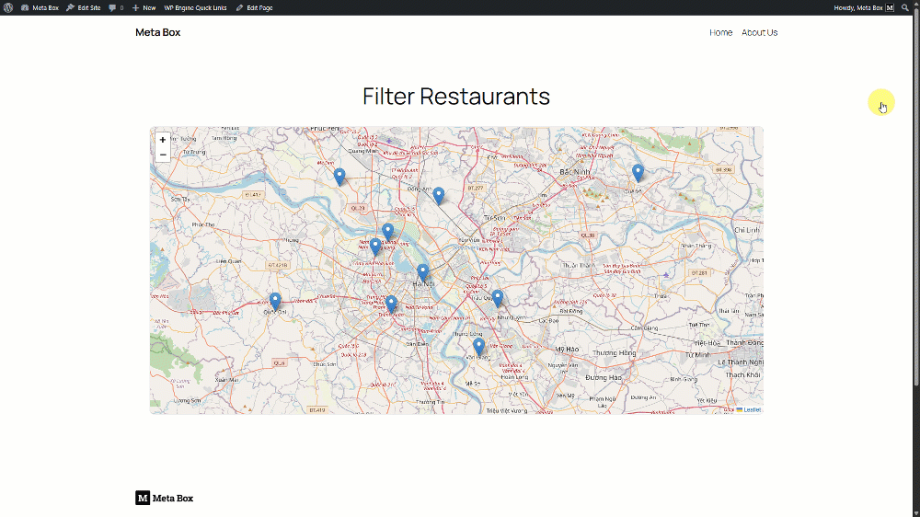Viewport: 920px width, 517px height.
Task: Select the map marker near Đông Anh
Action: (x=438, y=195)
